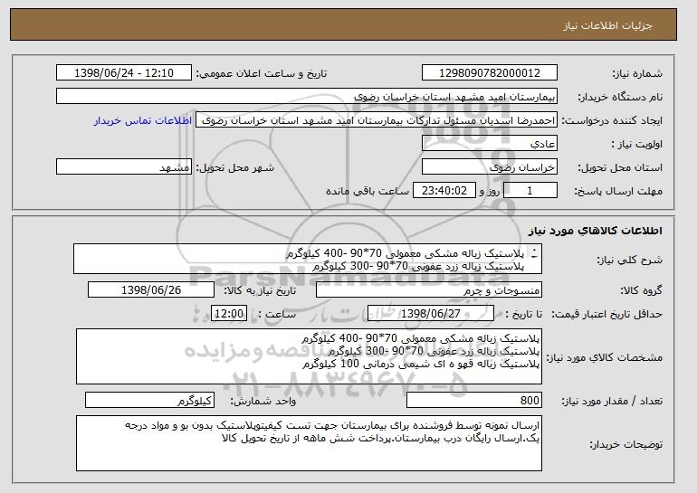Click the time field showing 12:00
697x493 pixels.
[x=229, y=314]
